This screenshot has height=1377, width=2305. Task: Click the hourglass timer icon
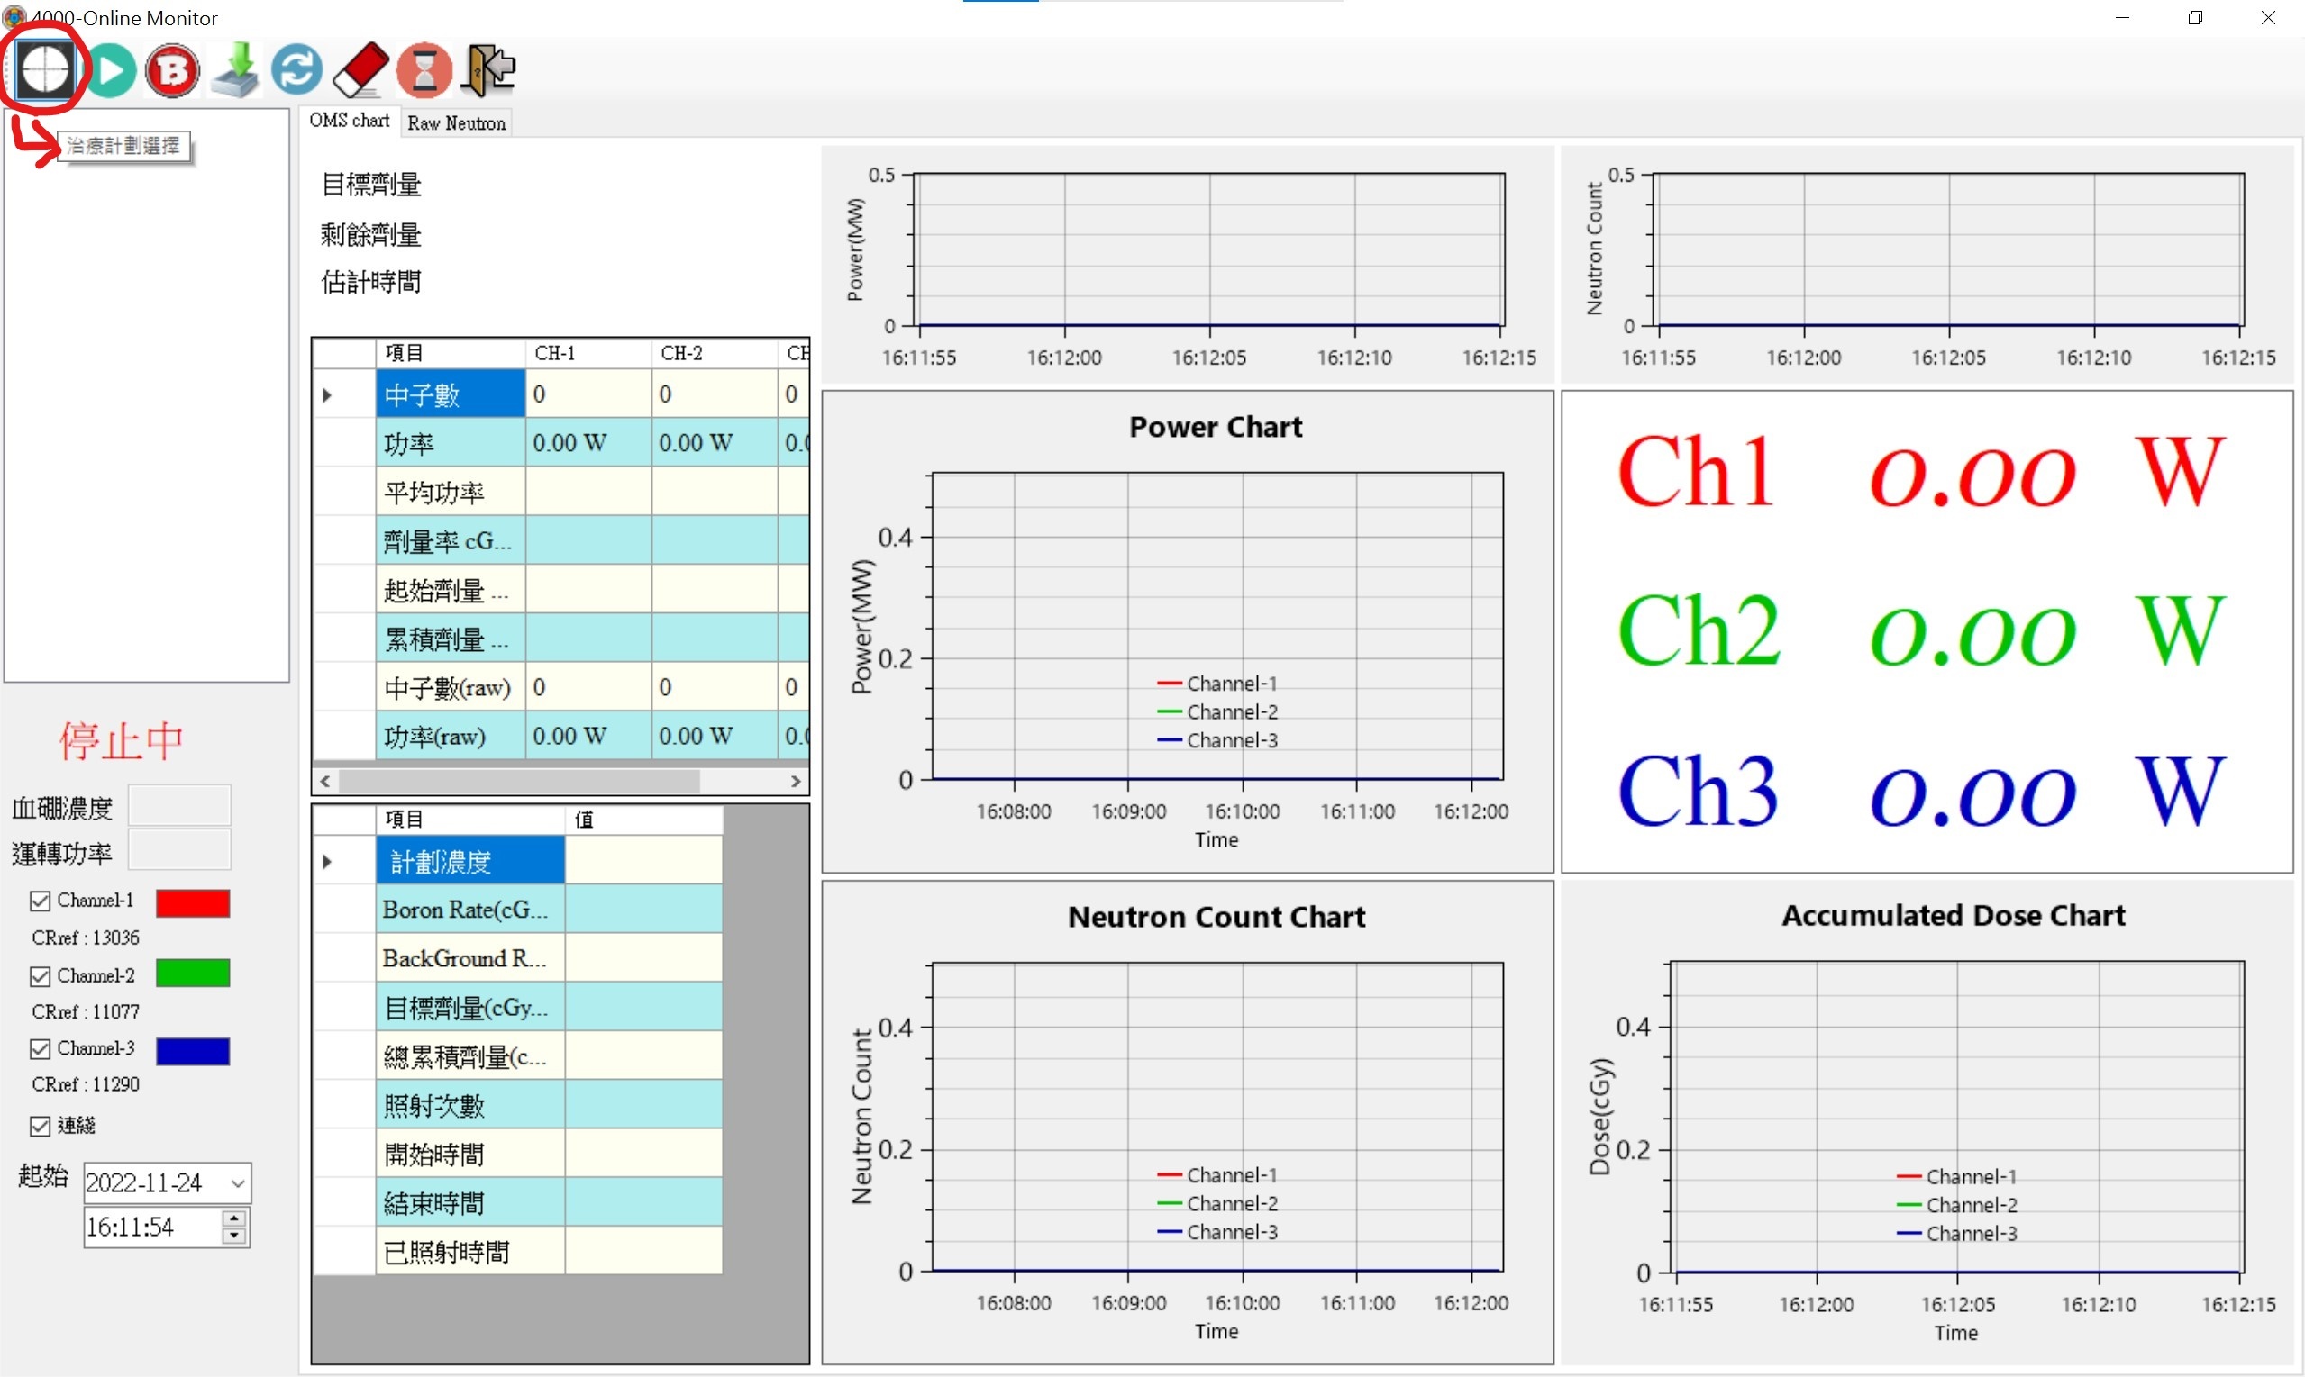(425, 70)
